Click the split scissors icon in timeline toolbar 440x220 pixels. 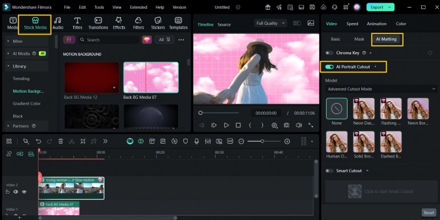pos(71,141)
